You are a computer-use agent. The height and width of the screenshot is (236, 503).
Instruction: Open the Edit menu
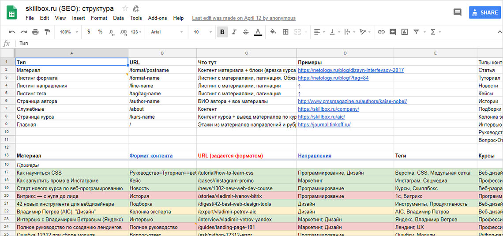[45, 18]
